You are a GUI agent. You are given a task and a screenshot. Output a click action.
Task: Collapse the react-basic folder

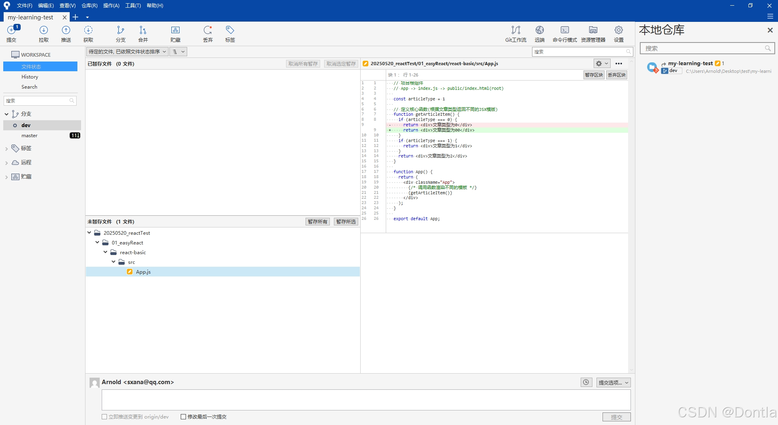(x=105, y=252)
